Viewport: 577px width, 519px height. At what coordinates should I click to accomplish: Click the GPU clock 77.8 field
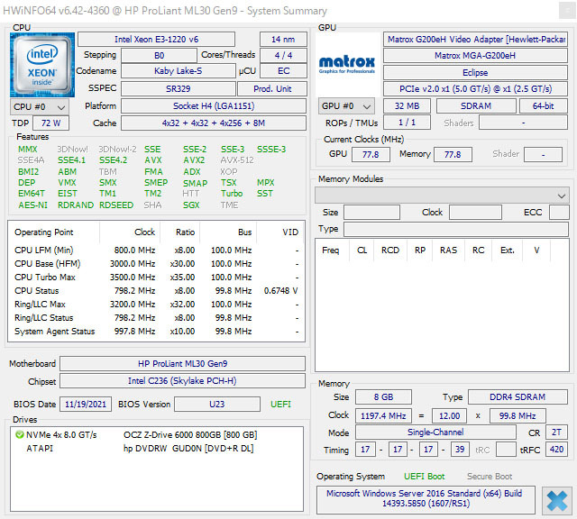pos(371,154)
